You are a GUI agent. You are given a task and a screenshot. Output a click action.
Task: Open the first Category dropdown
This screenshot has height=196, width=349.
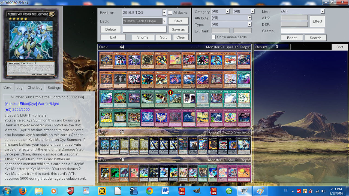point(228,11)
